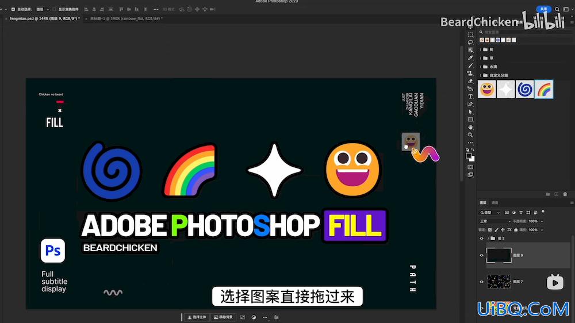575x323 pixels.
Task: Hide the Group 3 layer group
Action: [x=481, y=239]
